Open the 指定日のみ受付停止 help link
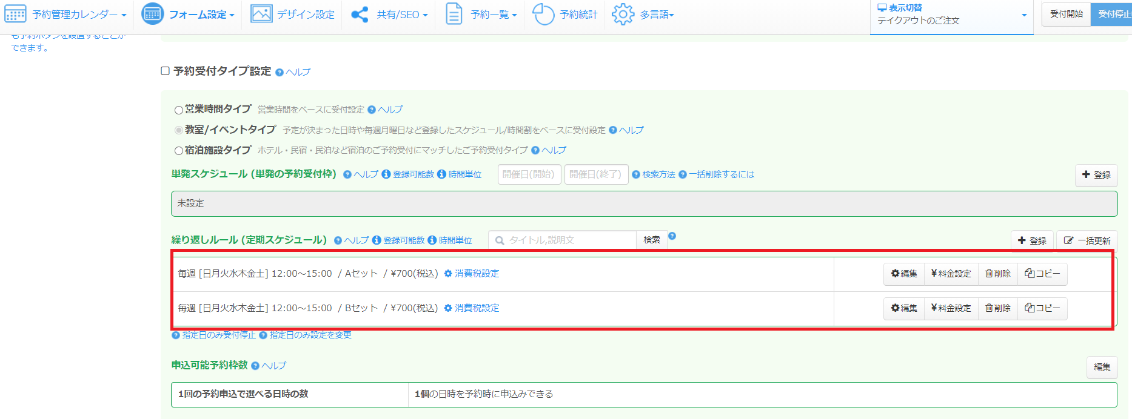The width and height of the screenshot is (1132, 419). [x=219, y=335]
